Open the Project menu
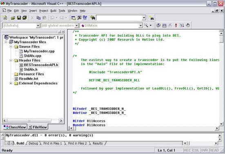 pyautogui.click(x=44, y=11)
